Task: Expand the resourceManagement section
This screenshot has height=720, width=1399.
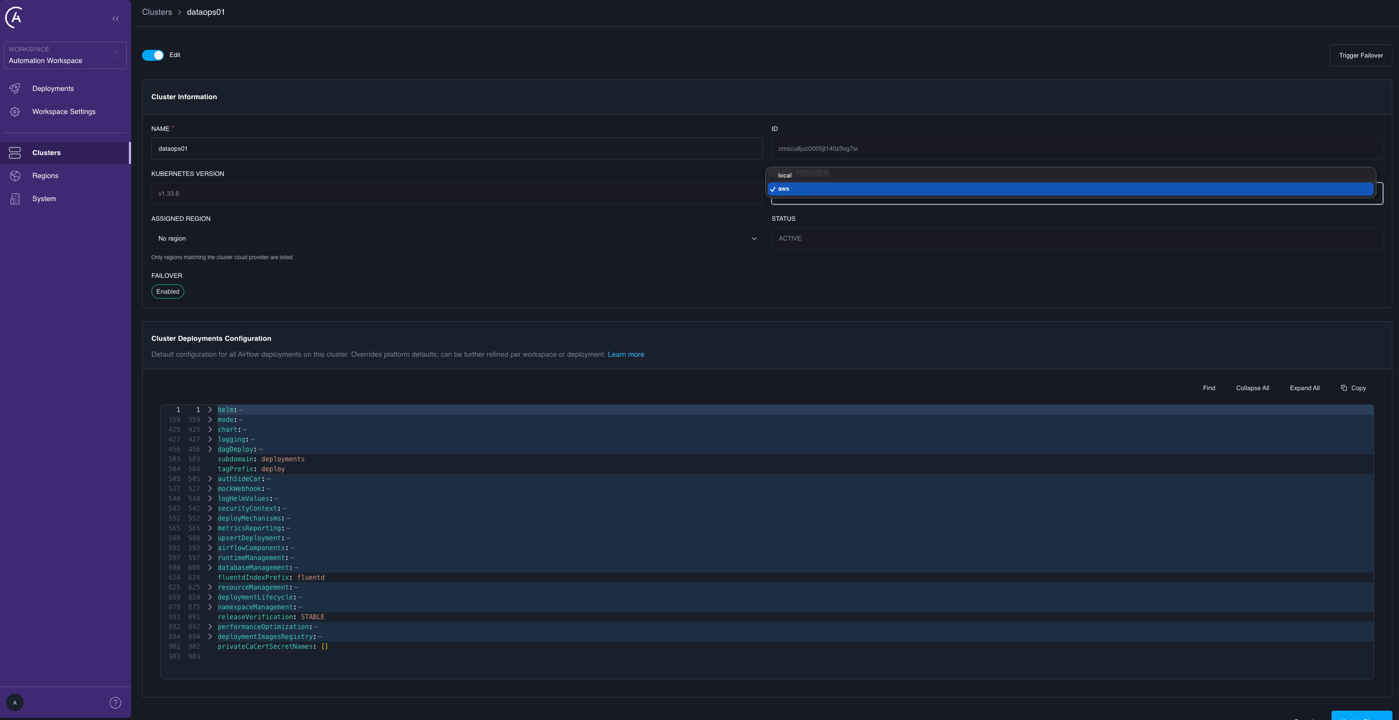Action: pyautogui.click(x=210, y=587)
